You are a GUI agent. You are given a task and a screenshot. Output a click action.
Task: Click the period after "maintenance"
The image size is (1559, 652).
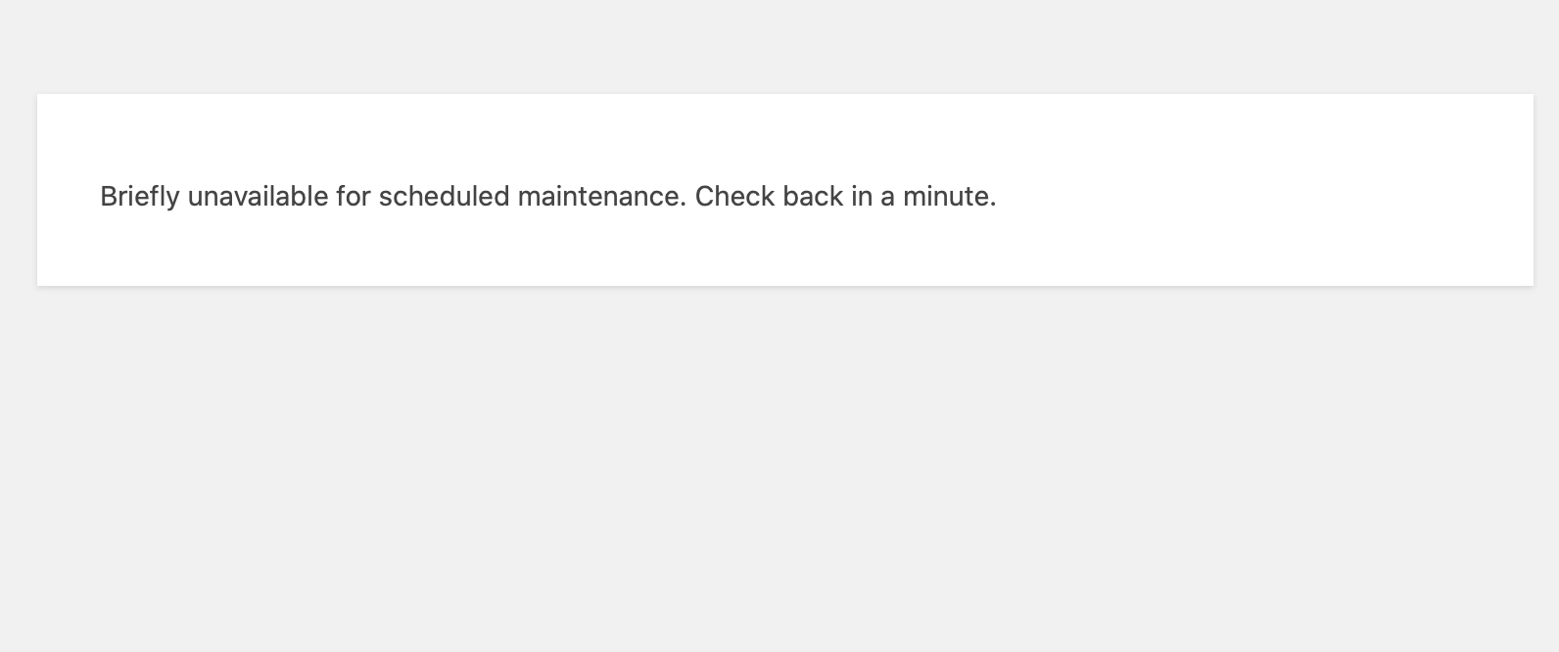point(684,206)
